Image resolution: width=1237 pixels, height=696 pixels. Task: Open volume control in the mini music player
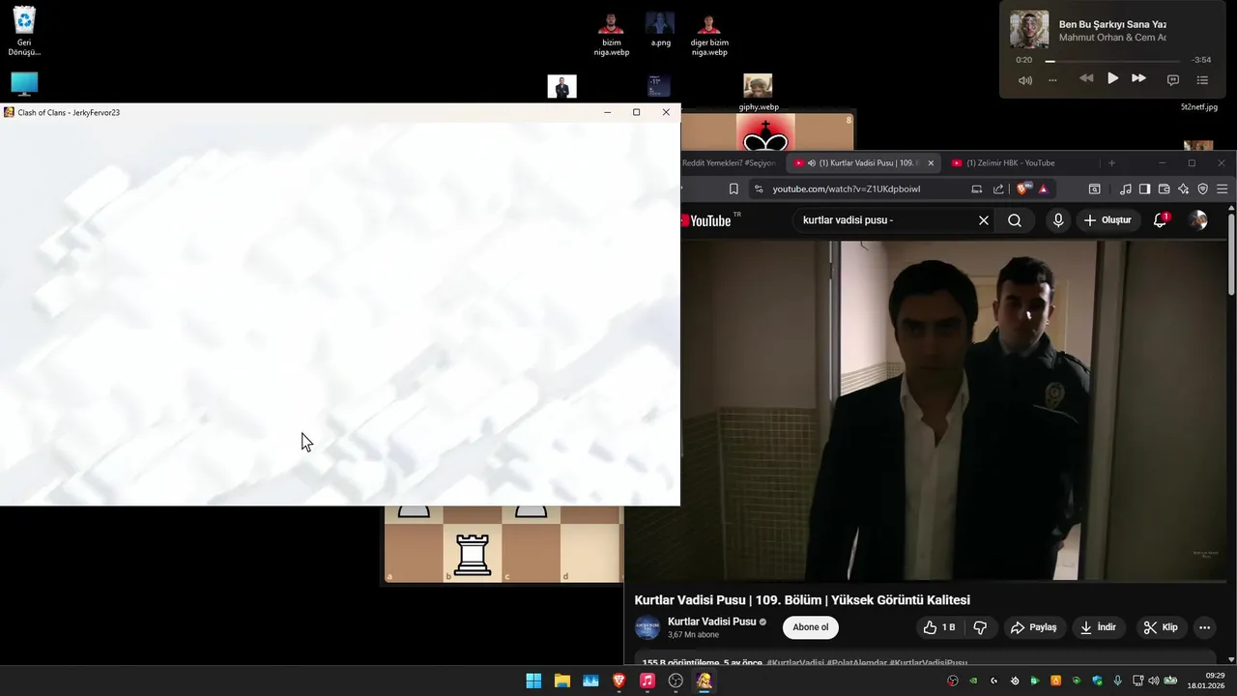click(x=1025, y=80)
